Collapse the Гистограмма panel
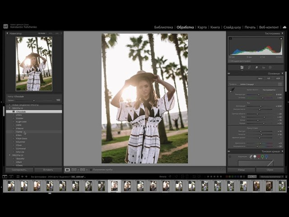 [x=283, y=33]
